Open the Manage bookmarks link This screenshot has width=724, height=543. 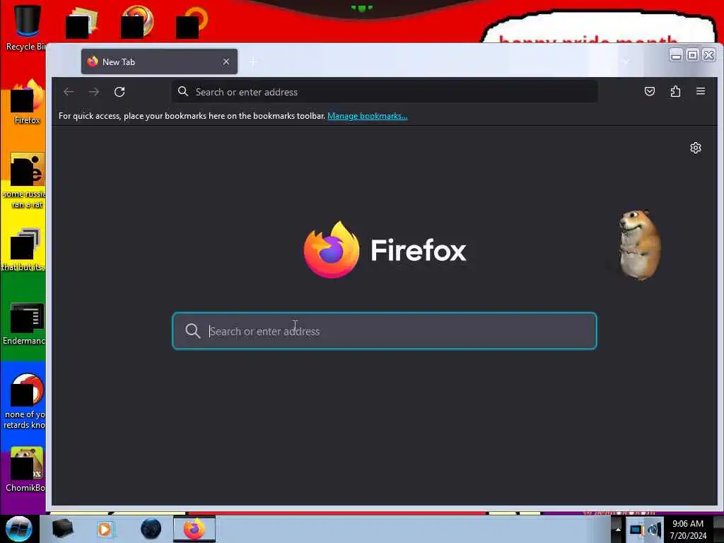368,116
